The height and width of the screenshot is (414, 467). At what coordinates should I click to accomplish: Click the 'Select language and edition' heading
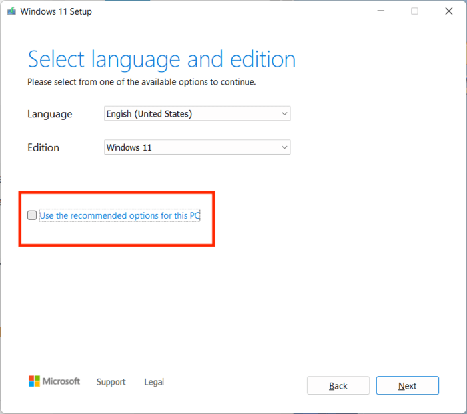[x=161, y=60]
